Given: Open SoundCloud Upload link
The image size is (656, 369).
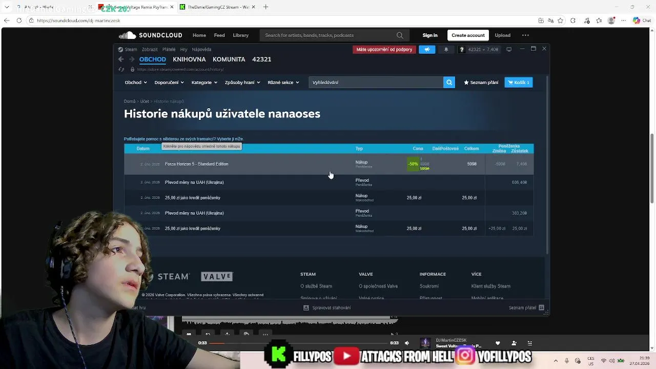Looking at the screenshot, I should coord(502,35).
